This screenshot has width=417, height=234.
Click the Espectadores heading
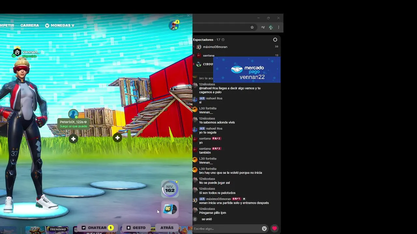(203, 40)
